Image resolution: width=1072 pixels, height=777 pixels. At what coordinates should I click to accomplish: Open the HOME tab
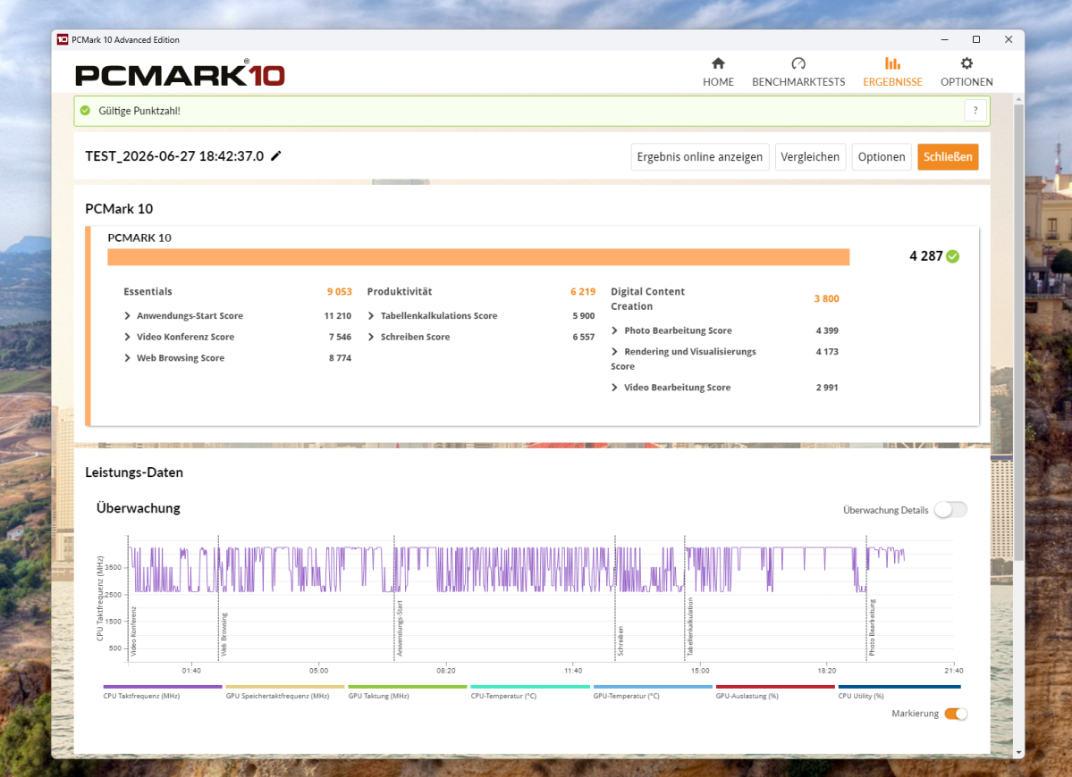point(718,72)
